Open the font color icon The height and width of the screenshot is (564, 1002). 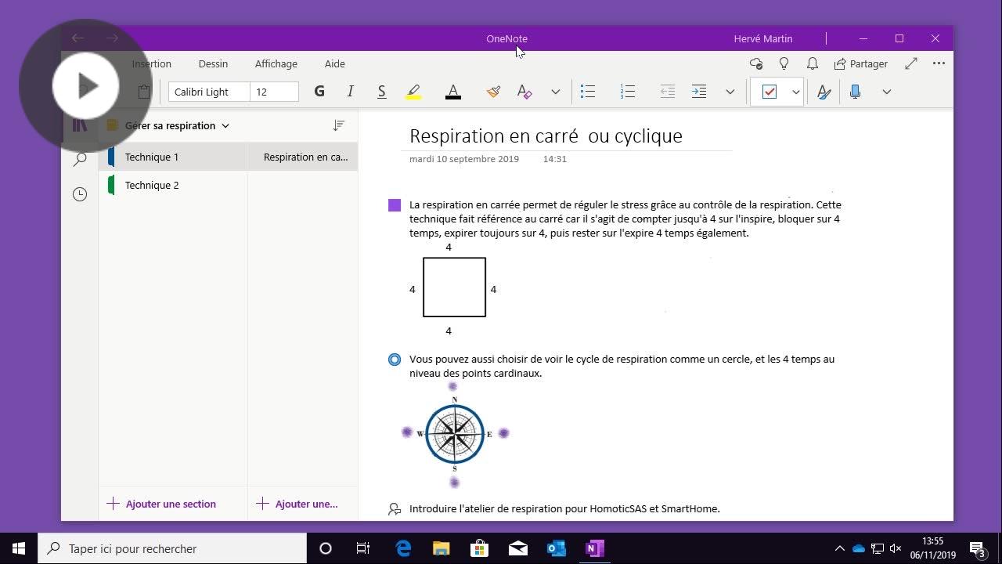tap(452, 92)
